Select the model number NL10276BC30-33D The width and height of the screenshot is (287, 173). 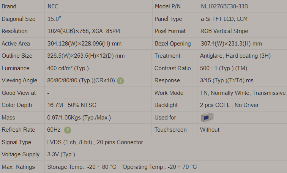tap(224, 6)
